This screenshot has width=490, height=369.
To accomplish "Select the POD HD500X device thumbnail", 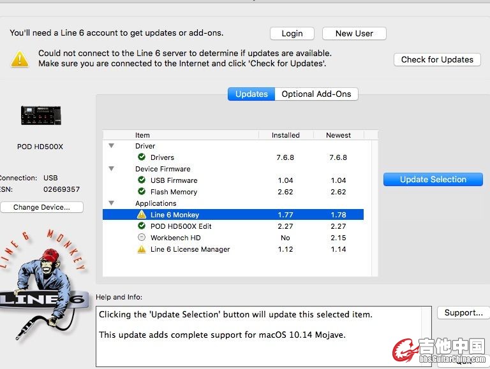I will pos(40,115).
